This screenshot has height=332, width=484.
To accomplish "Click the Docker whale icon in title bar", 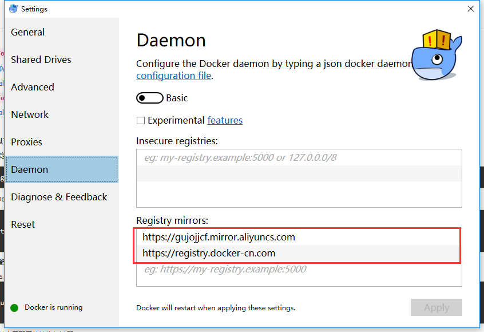I will point(14,9).
